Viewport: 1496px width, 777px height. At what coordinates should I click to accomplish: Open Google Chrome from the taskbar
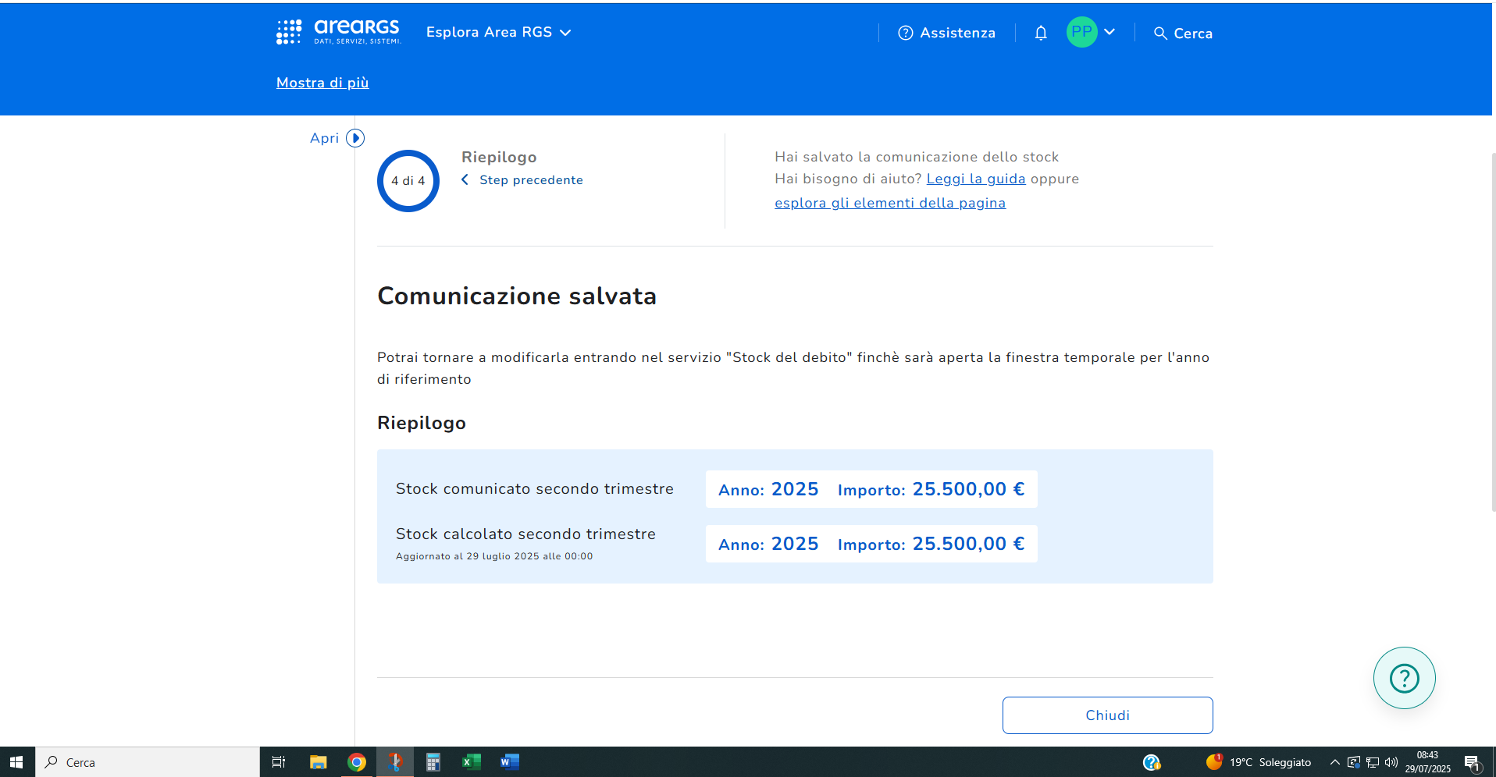pyautogui.click(x=357, y=762)
